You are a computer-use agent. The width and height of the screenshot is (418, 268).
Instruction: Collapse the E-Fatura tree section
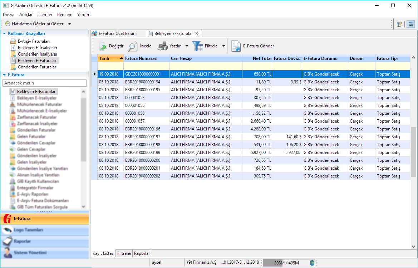point(5,75)
